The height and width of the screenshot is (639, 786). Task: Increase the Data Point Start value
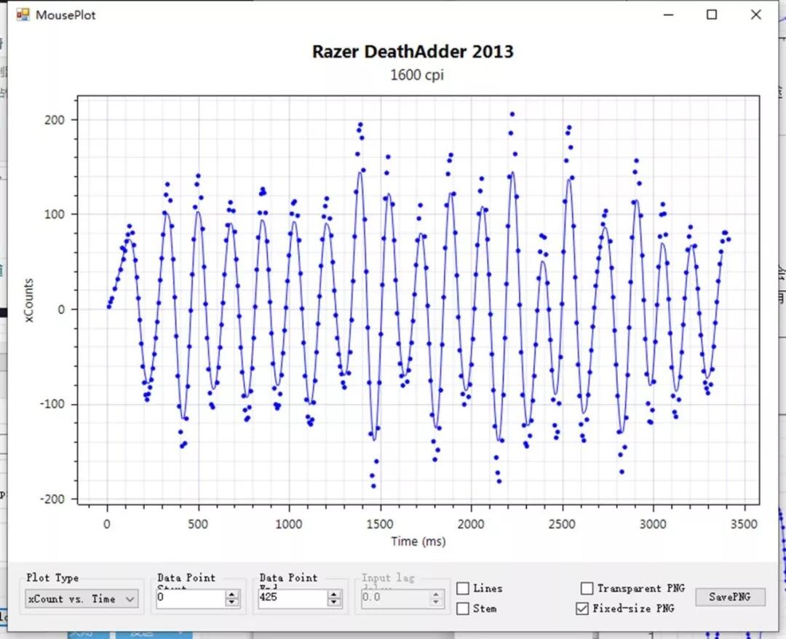click(231, 594)
